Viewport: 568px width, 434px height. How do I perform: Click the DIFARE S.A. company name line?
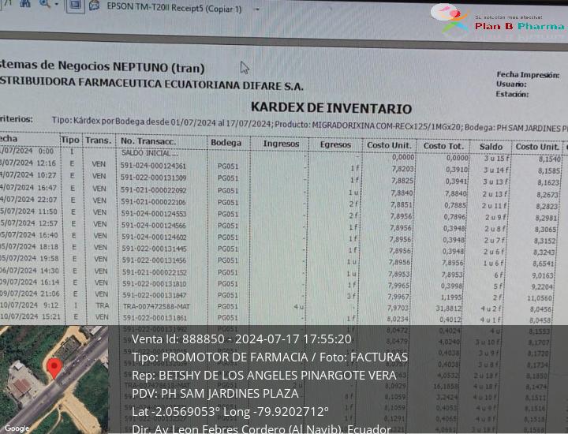point(151,84)
